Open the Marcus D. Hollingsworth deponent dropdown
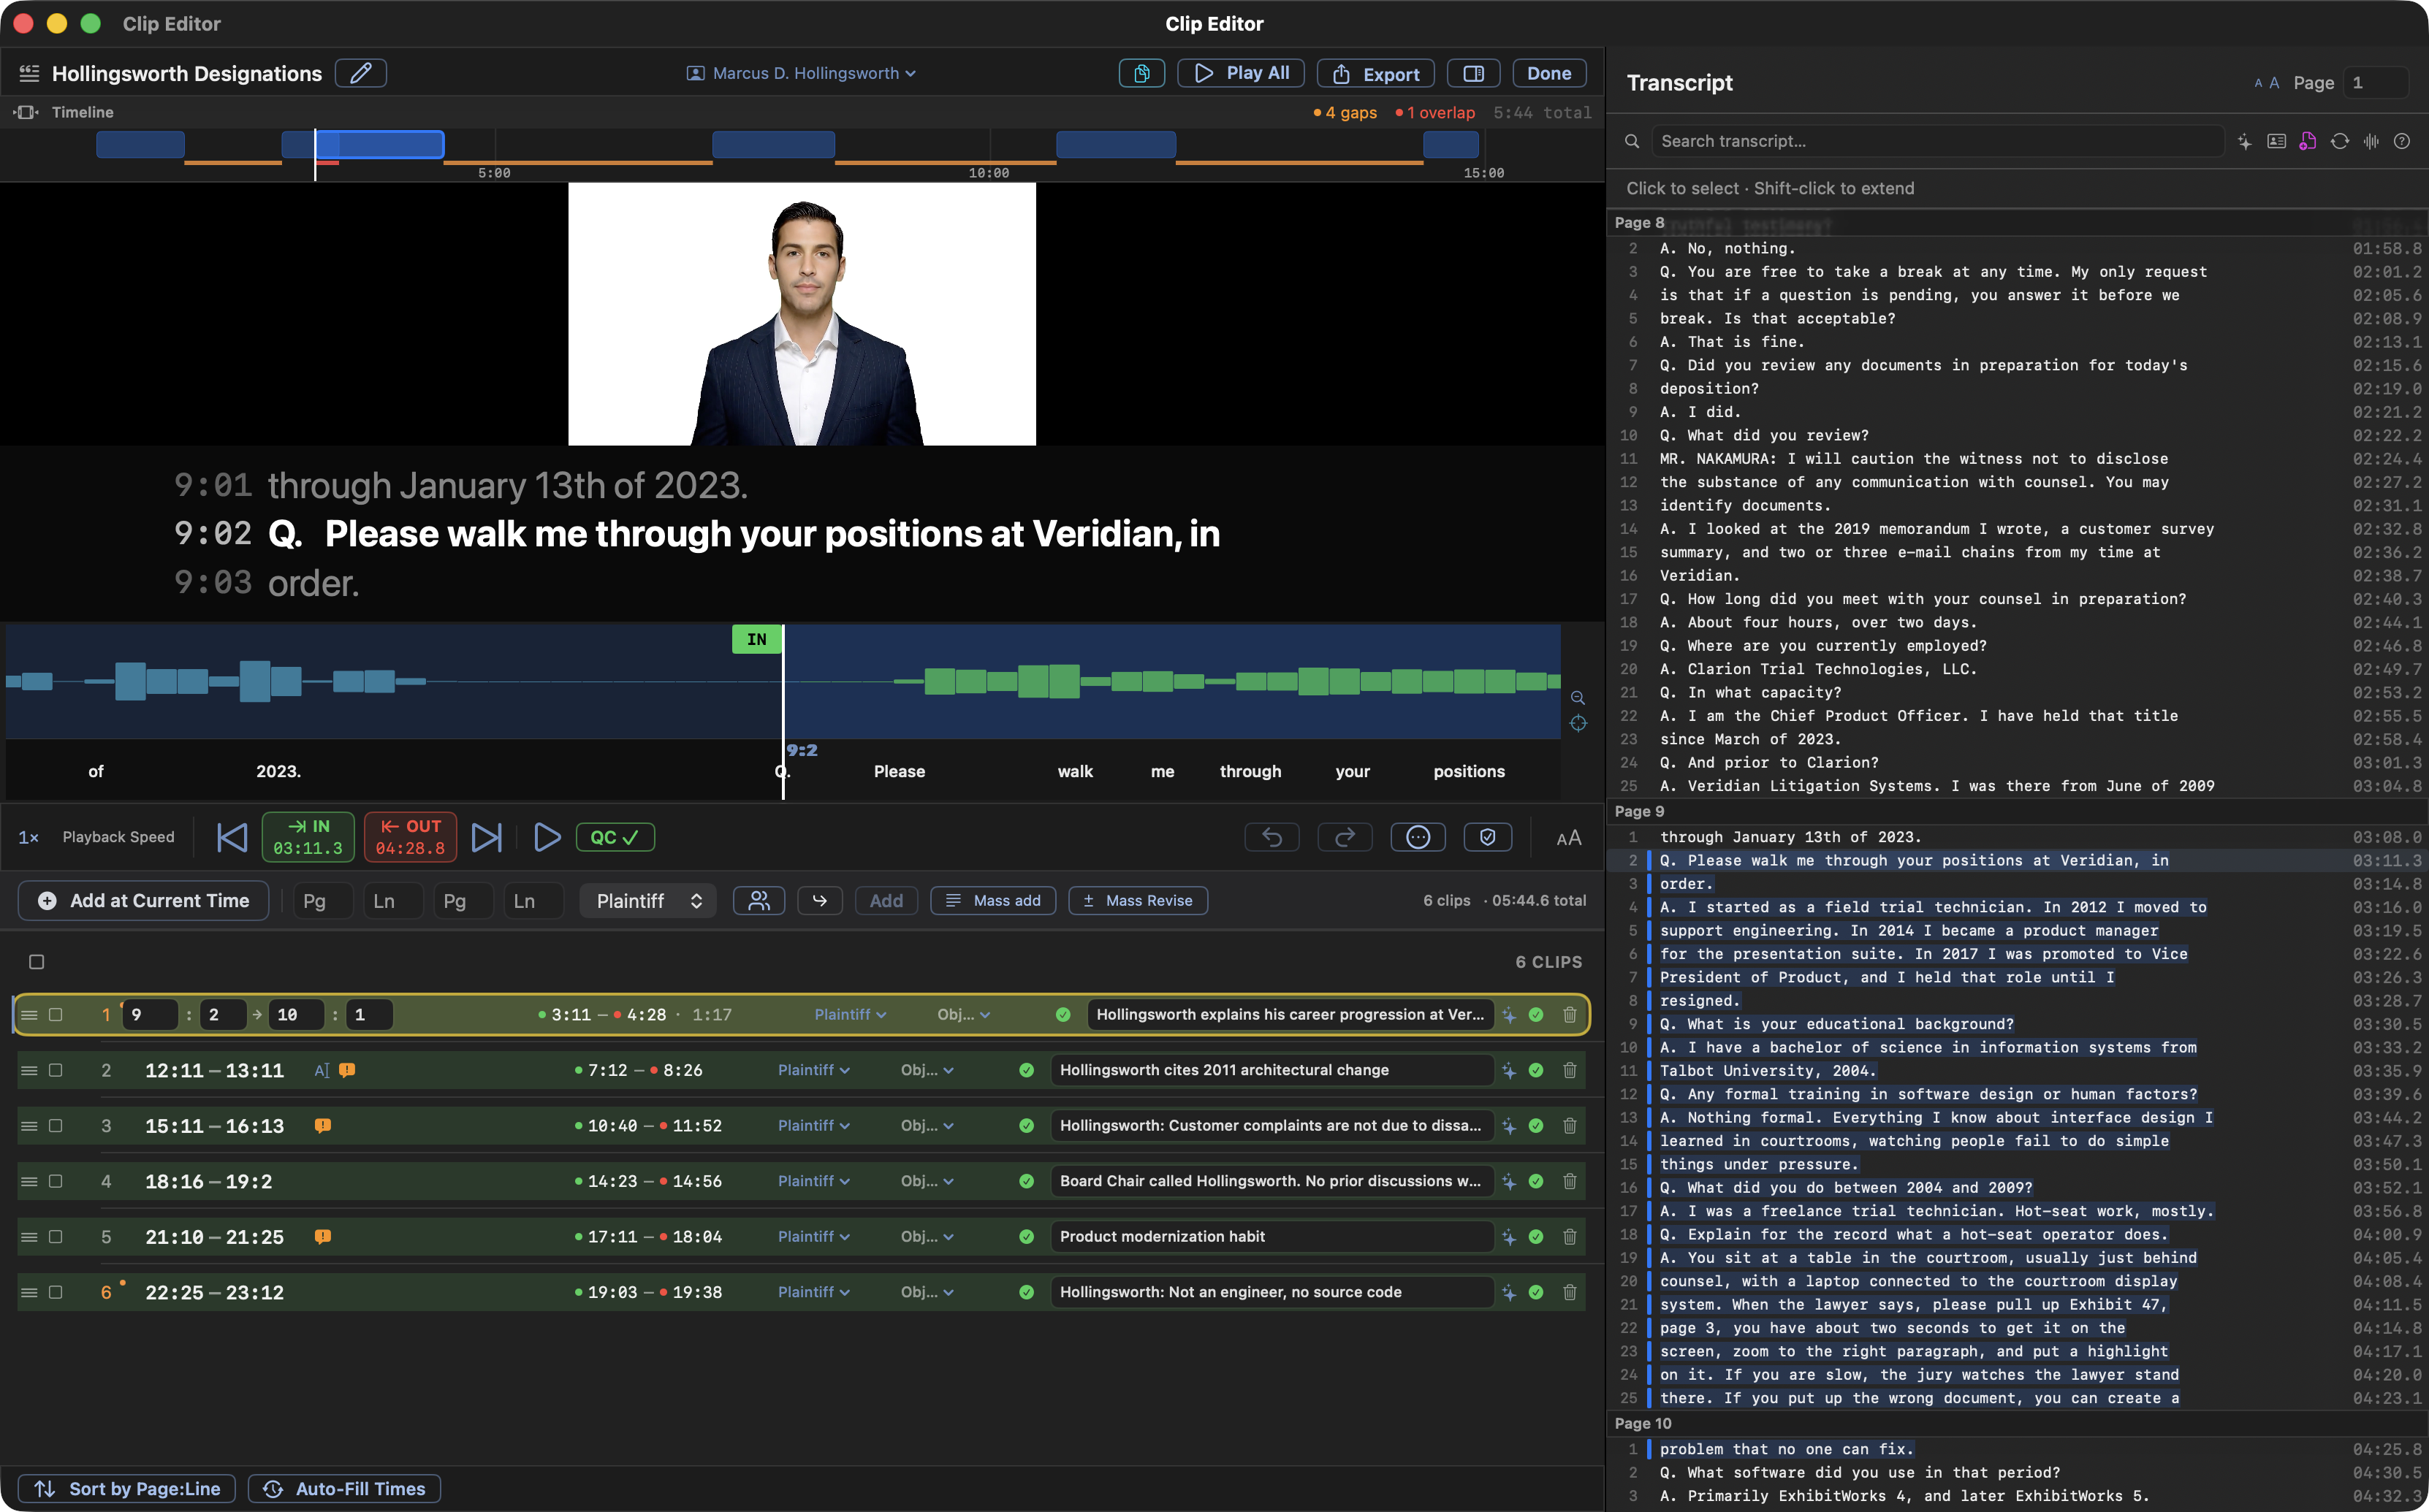The height and width of the screenshot is (1512, 2429). click(800, 73)
